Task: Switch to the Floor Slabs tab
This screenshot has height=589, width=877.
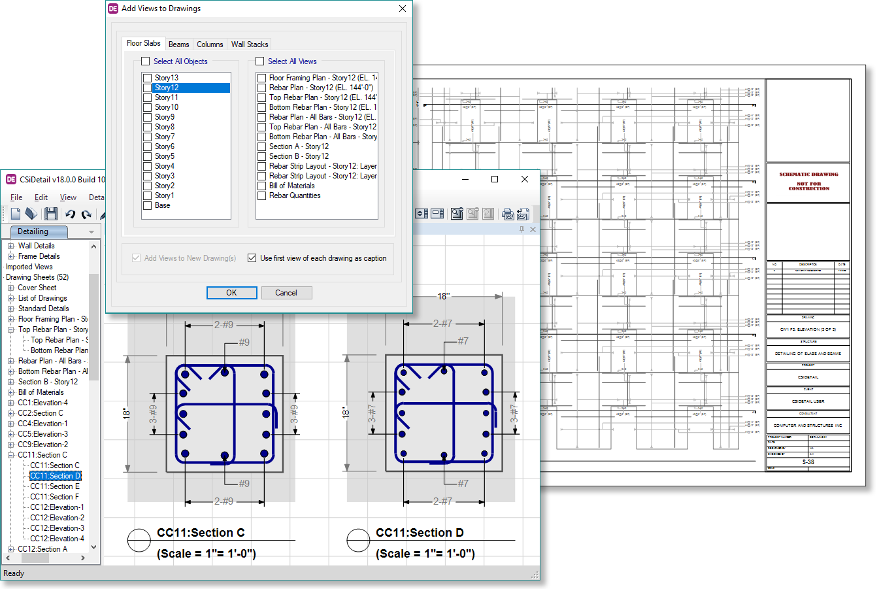Action: coord(144,43)
